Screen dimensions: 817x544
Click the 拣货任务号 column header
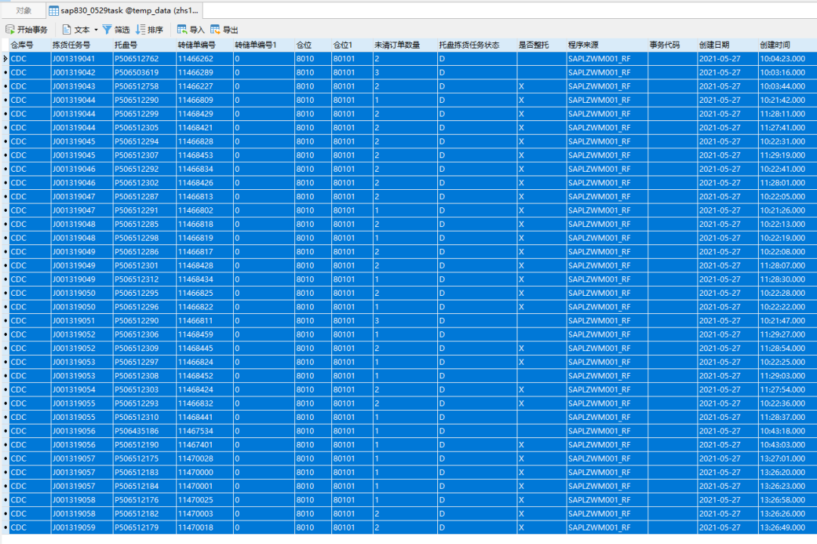coord(81,45)
